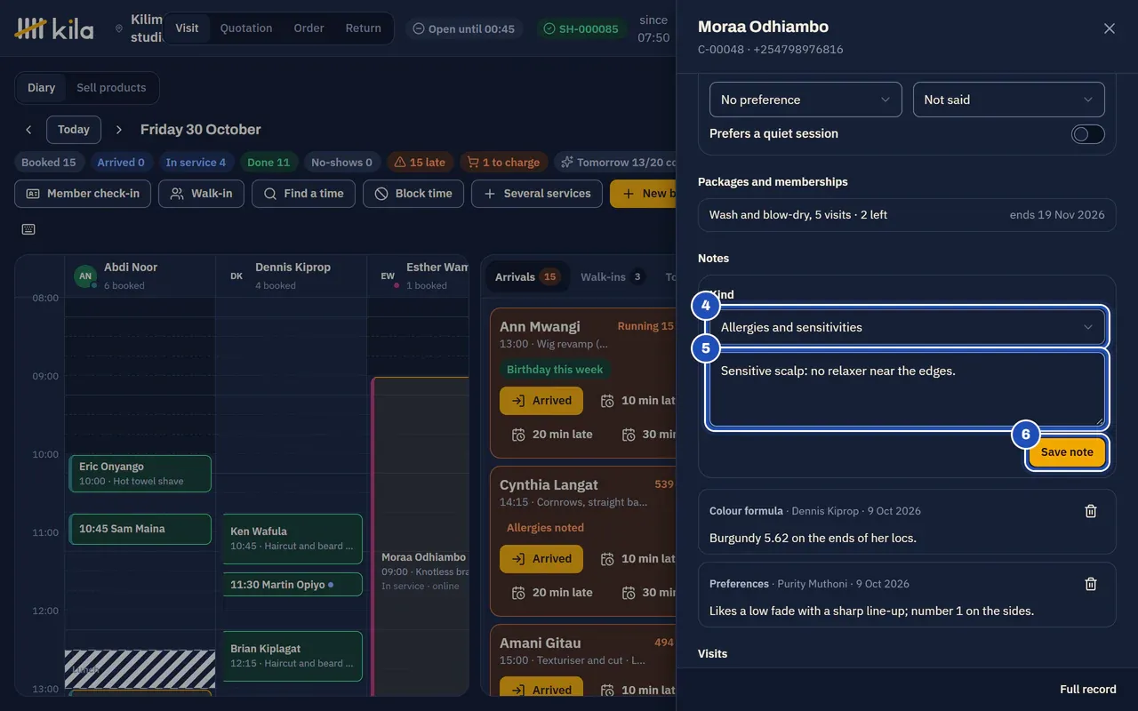Open Ken Wafula appointment block

[293, 539]
